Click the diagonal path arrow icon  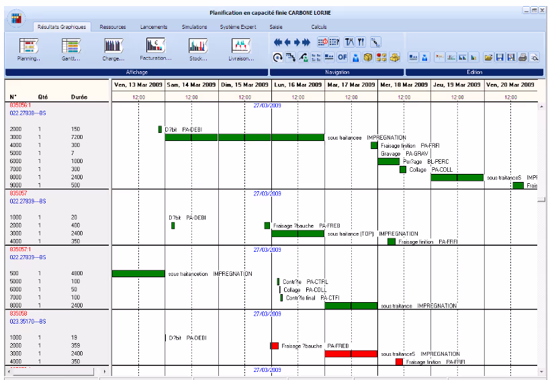(375, 42)
